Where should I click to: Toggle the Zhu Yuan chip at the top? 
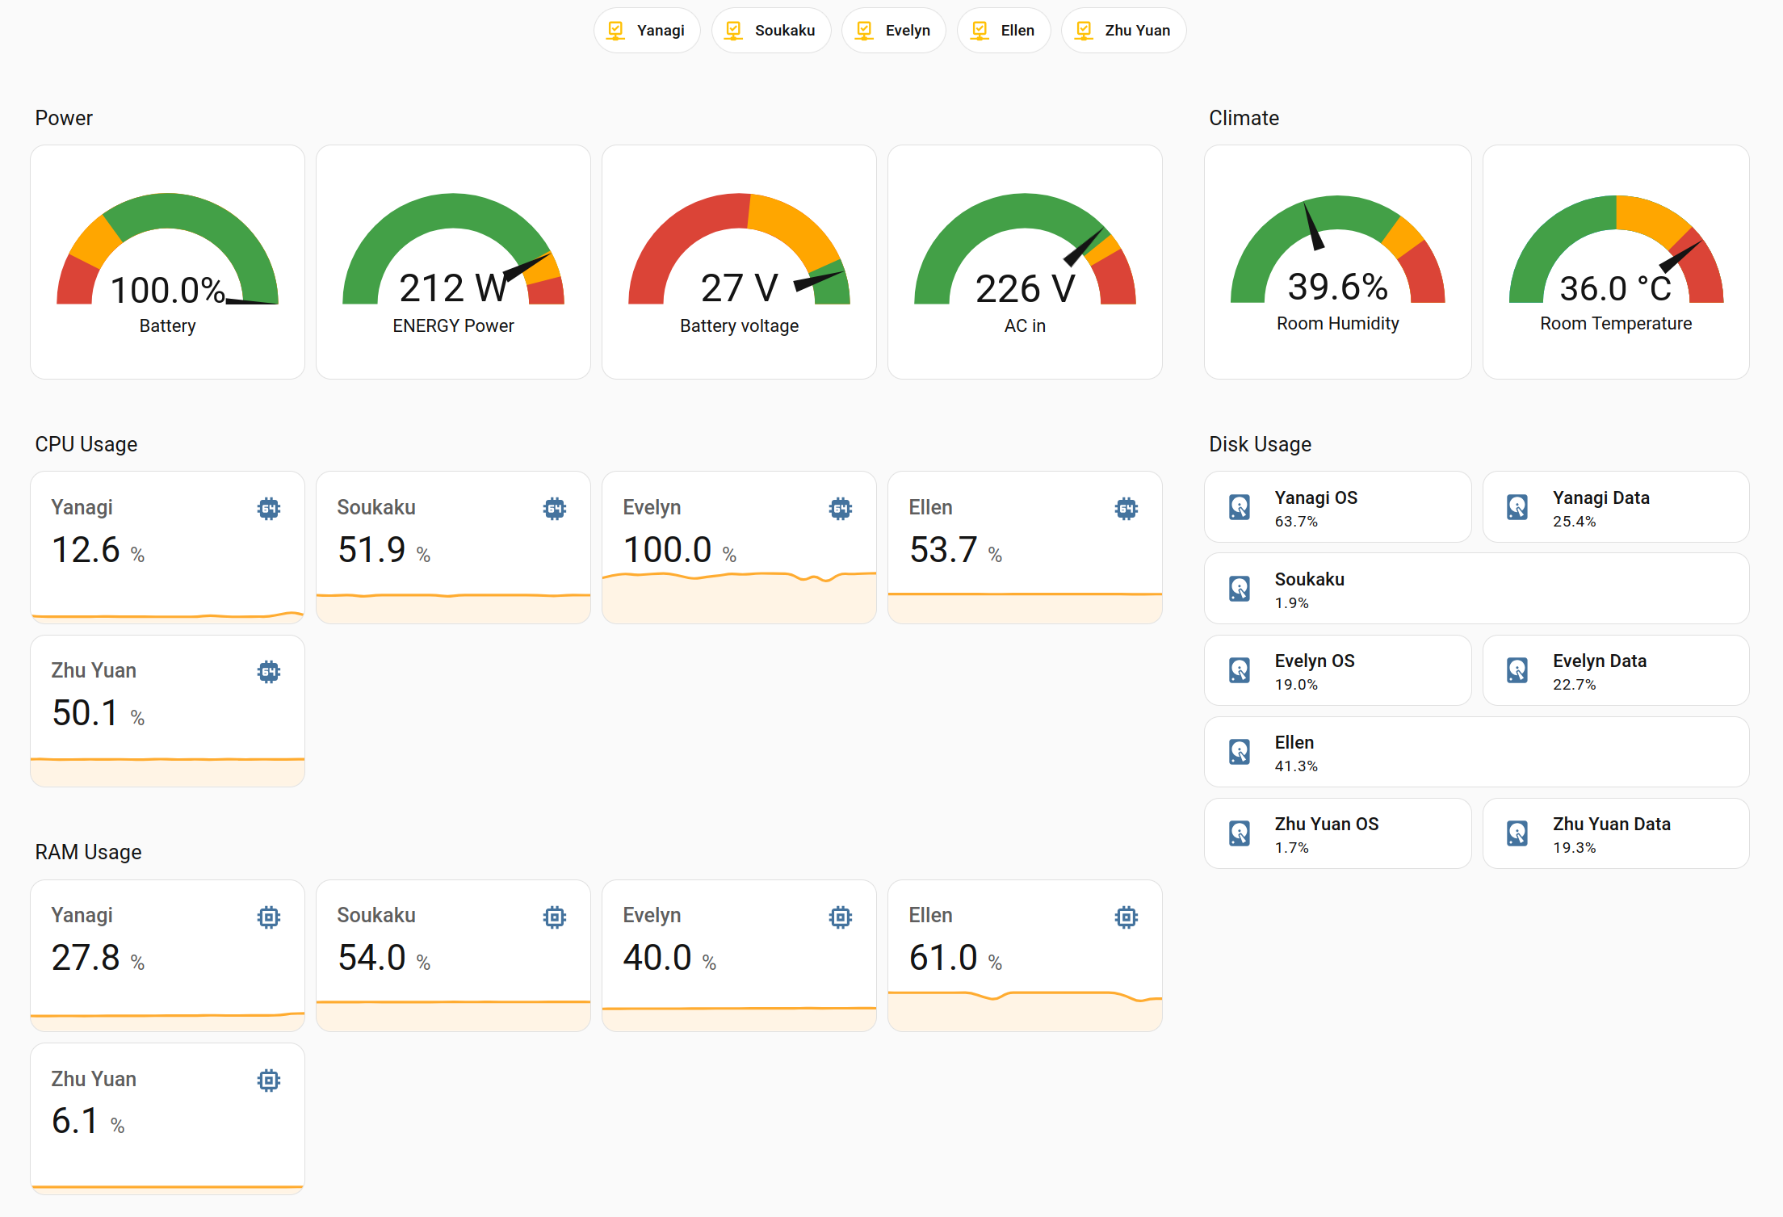(x=1123, y=30)
